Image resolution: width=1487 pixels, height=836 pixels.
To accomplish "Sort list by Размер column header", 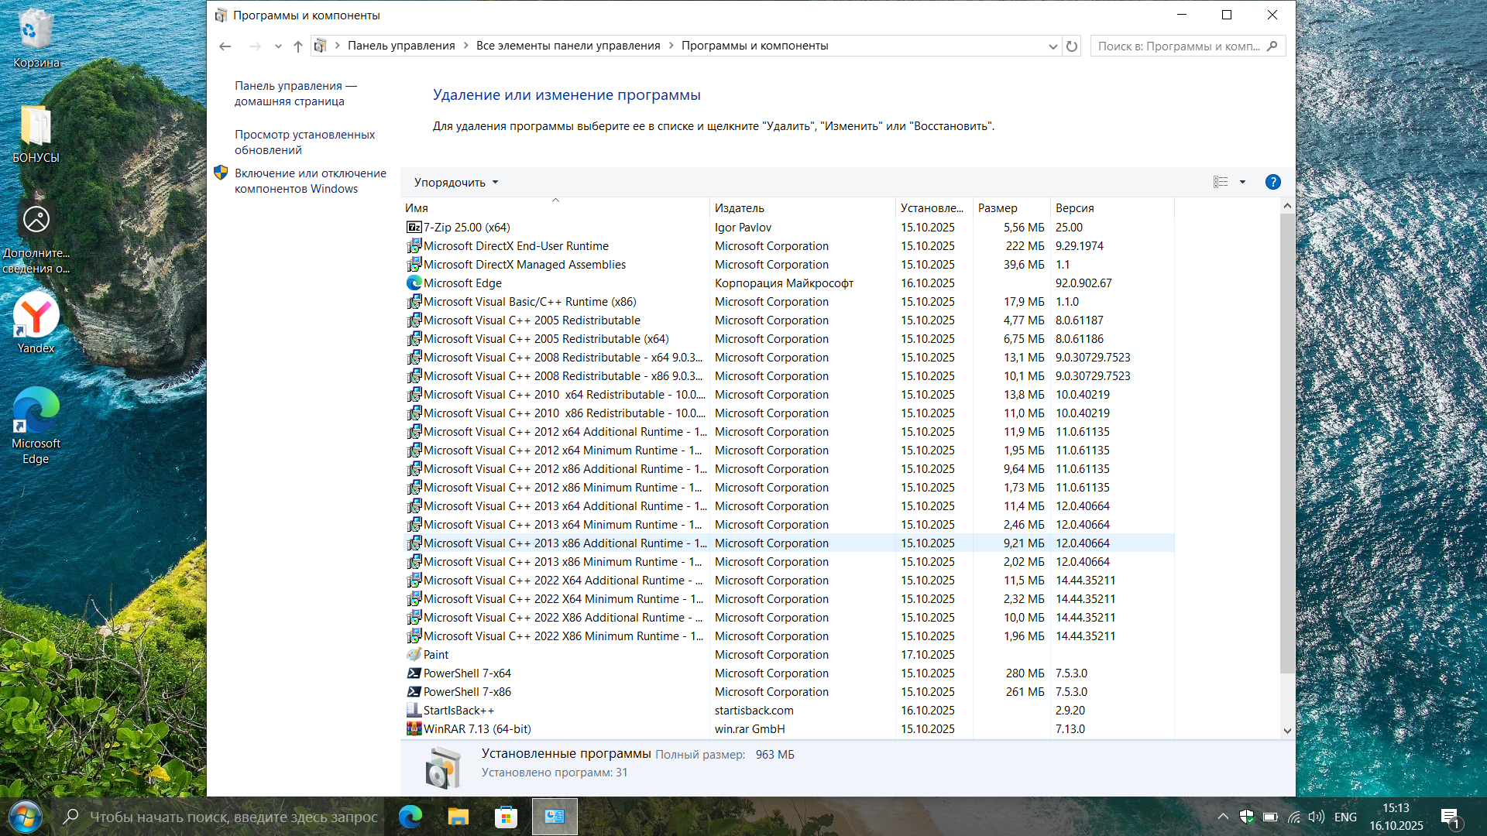I will [998, 208].
